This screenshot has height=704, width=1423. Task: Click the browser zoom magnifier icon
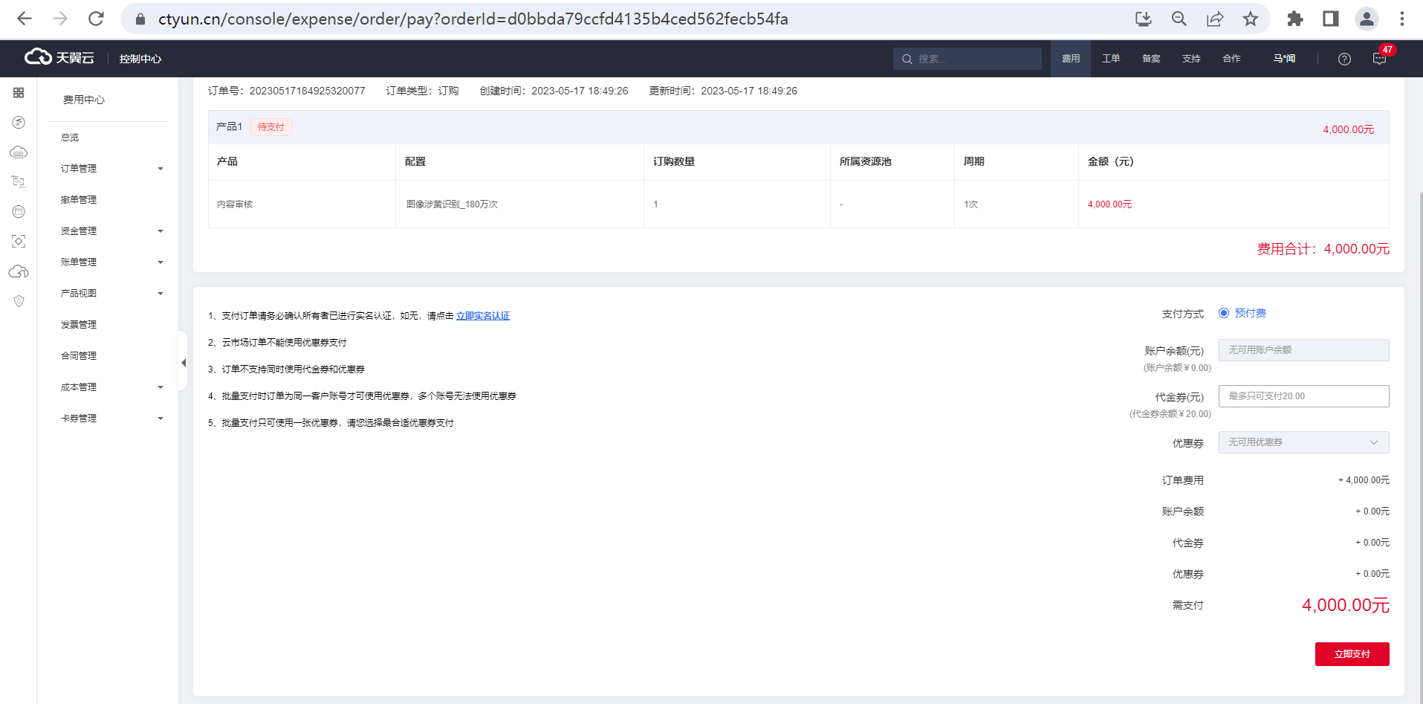pyautogui.click(x=1179, y=19)
